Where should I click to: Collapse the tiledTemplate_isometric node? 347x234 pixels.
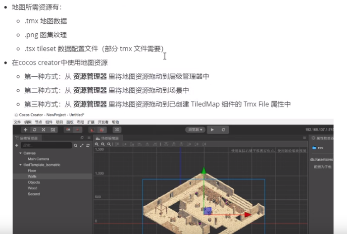pos(20,165)
